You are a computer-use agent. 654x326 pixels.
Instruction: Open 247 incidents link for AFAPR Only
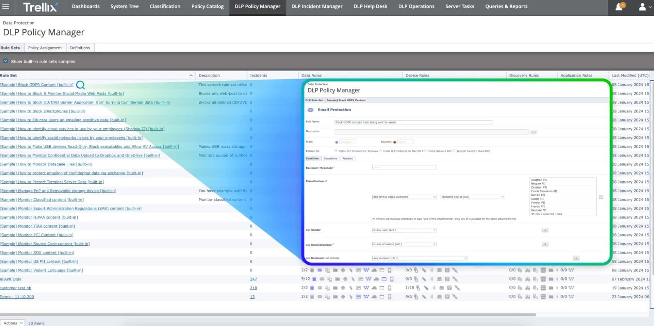tap(254, 279)
